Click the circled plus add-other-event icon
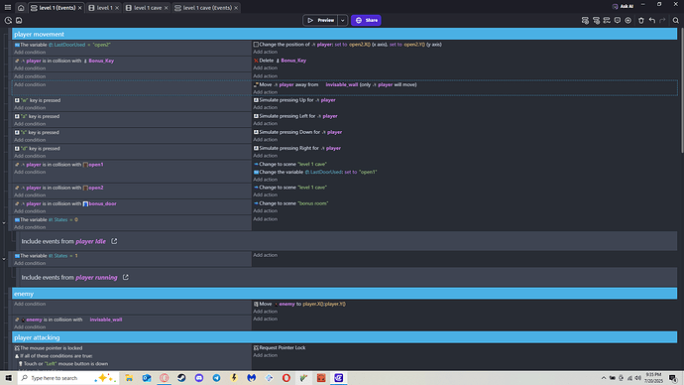The height and width of the screenshot is (385, 684). point(627,20)
